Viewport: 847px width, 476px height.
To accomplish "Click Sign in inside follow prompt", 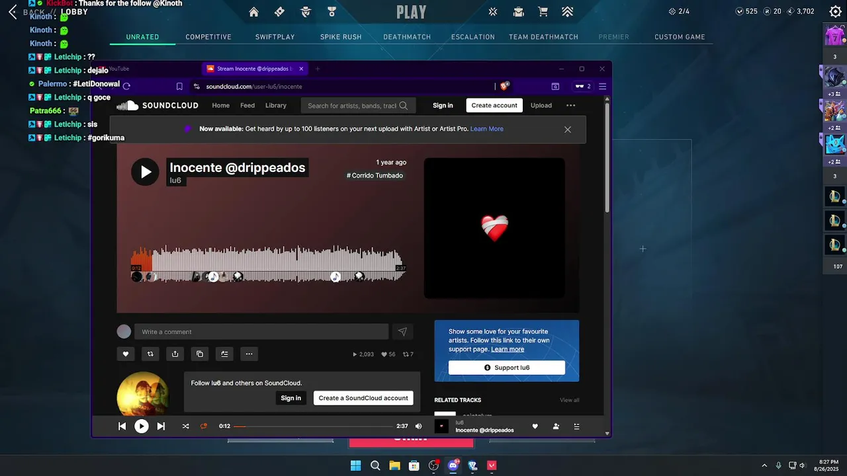I will pos(290,398).
